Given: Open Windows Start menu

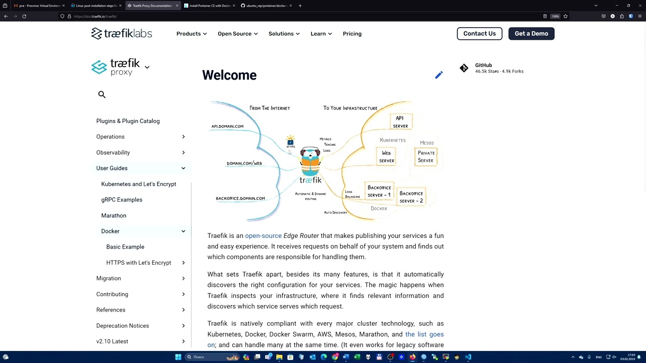Looking at the screenshot, I should [178, 357].
